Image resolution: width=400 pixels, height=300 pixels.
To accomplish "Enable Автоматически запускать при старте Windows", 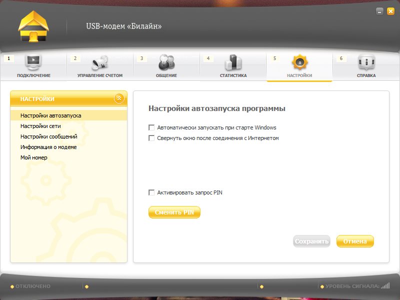I will point(151,127).
